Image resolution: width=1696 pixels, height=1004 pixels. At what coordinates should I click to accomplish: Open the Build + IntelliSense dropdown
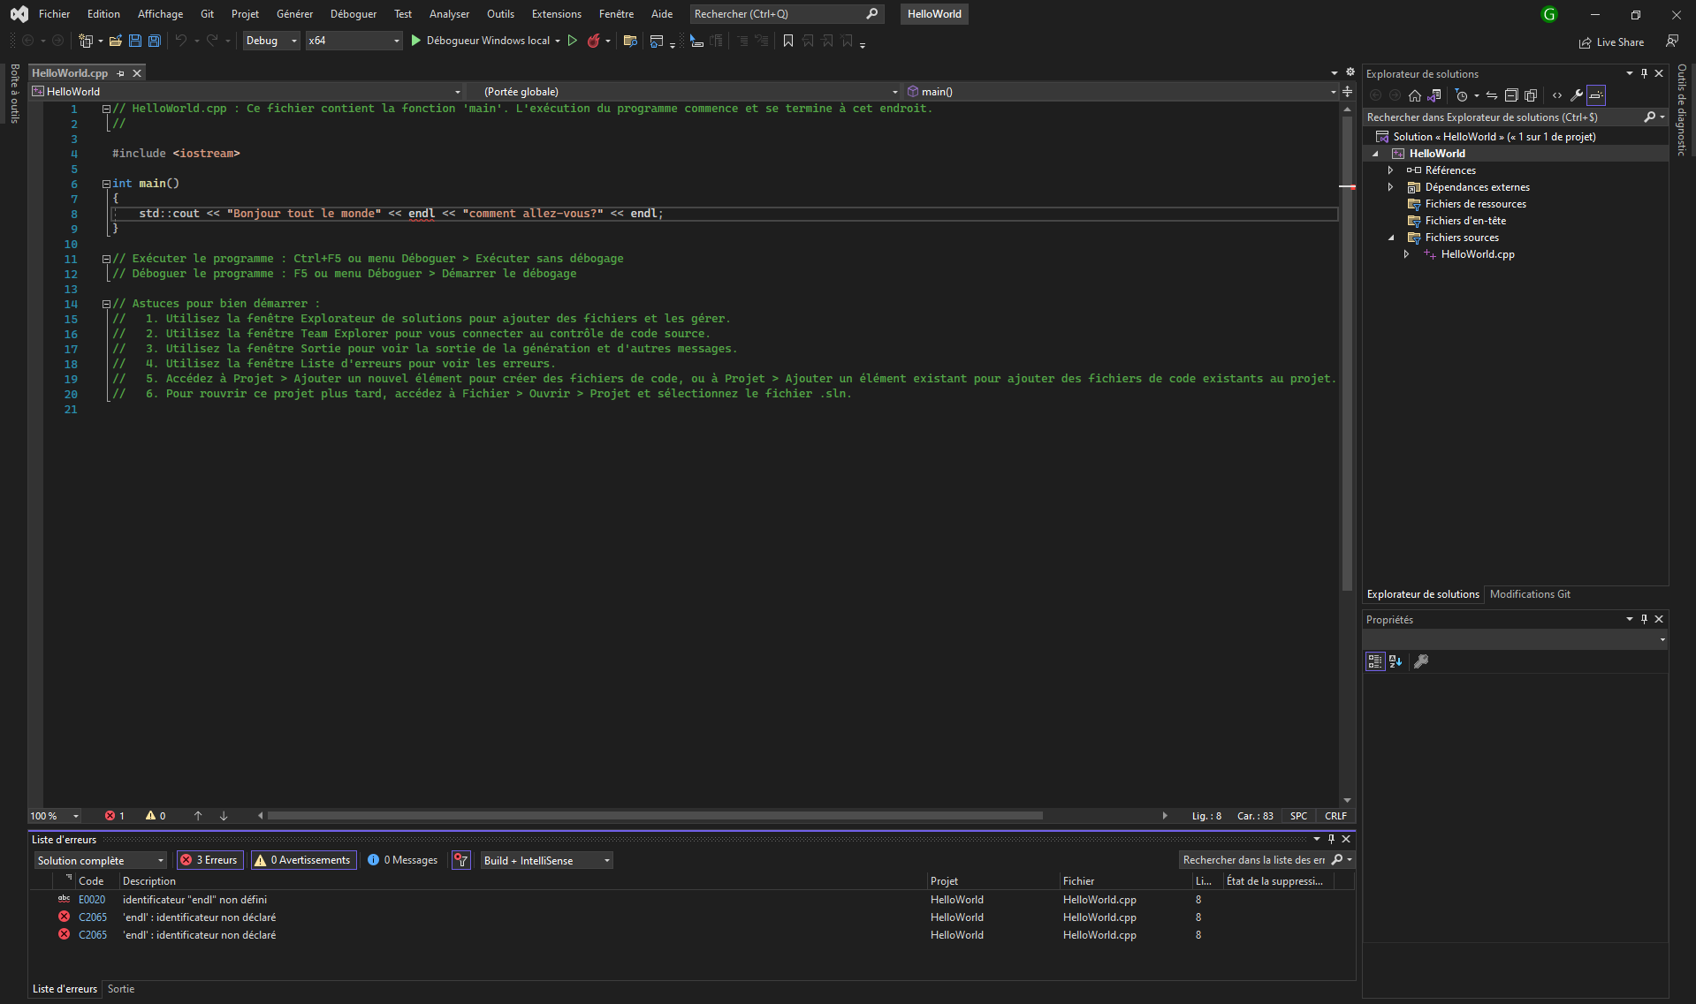(546, 860)
